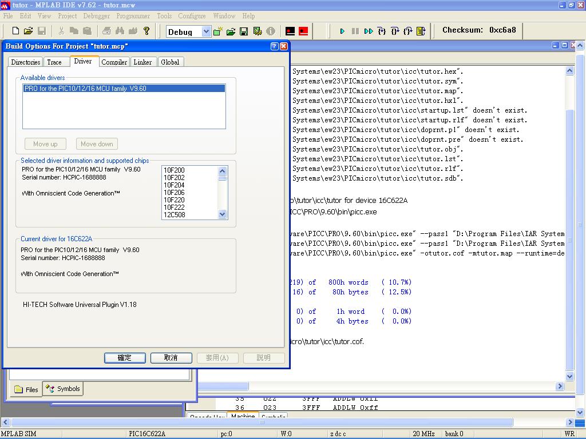Select chip 10F206 in supported list
Viewport: 586px width, 439px height.
coord(174,193)
